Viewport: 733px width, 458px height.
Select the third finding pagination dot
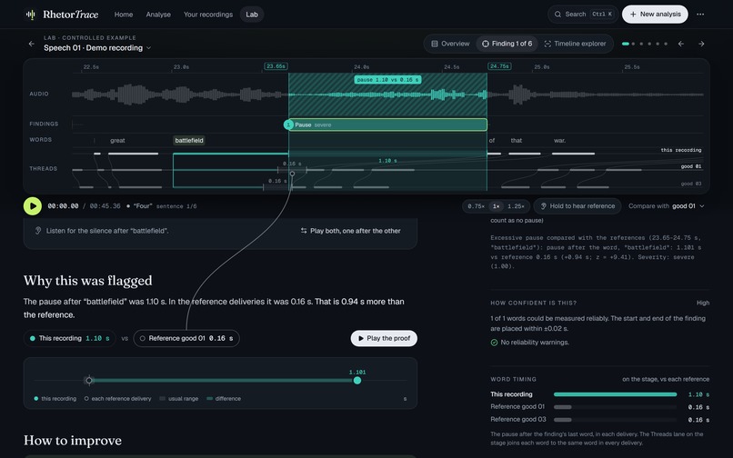click(641, 44)
